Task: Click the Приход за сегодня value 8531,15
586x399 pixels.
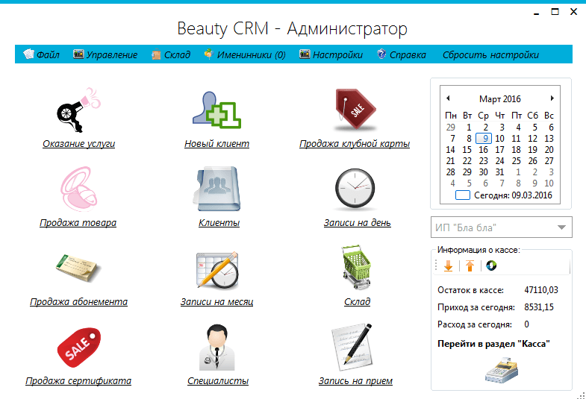Action: pyautogui.click(x=539, y=307)
